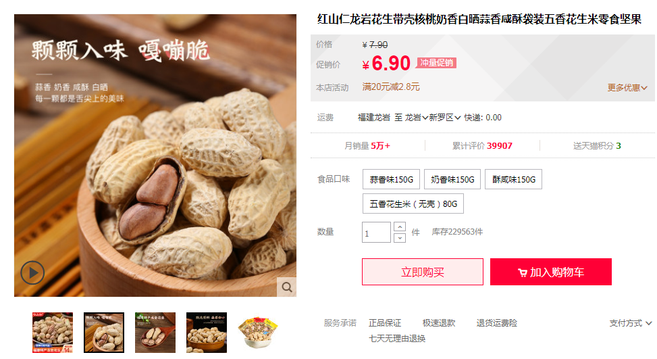Click the magnifier zoom icon on product image
The image size is (657, 359).
(x=287, y=287)
